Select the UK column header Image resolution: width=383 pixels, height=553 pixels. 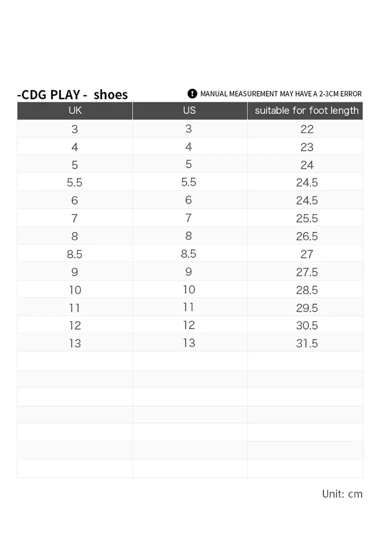(x=75, y=111)
